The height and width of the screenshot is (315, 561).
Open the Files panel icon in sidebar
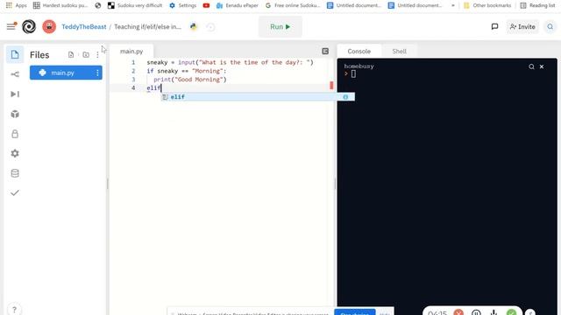coord(15,54)
